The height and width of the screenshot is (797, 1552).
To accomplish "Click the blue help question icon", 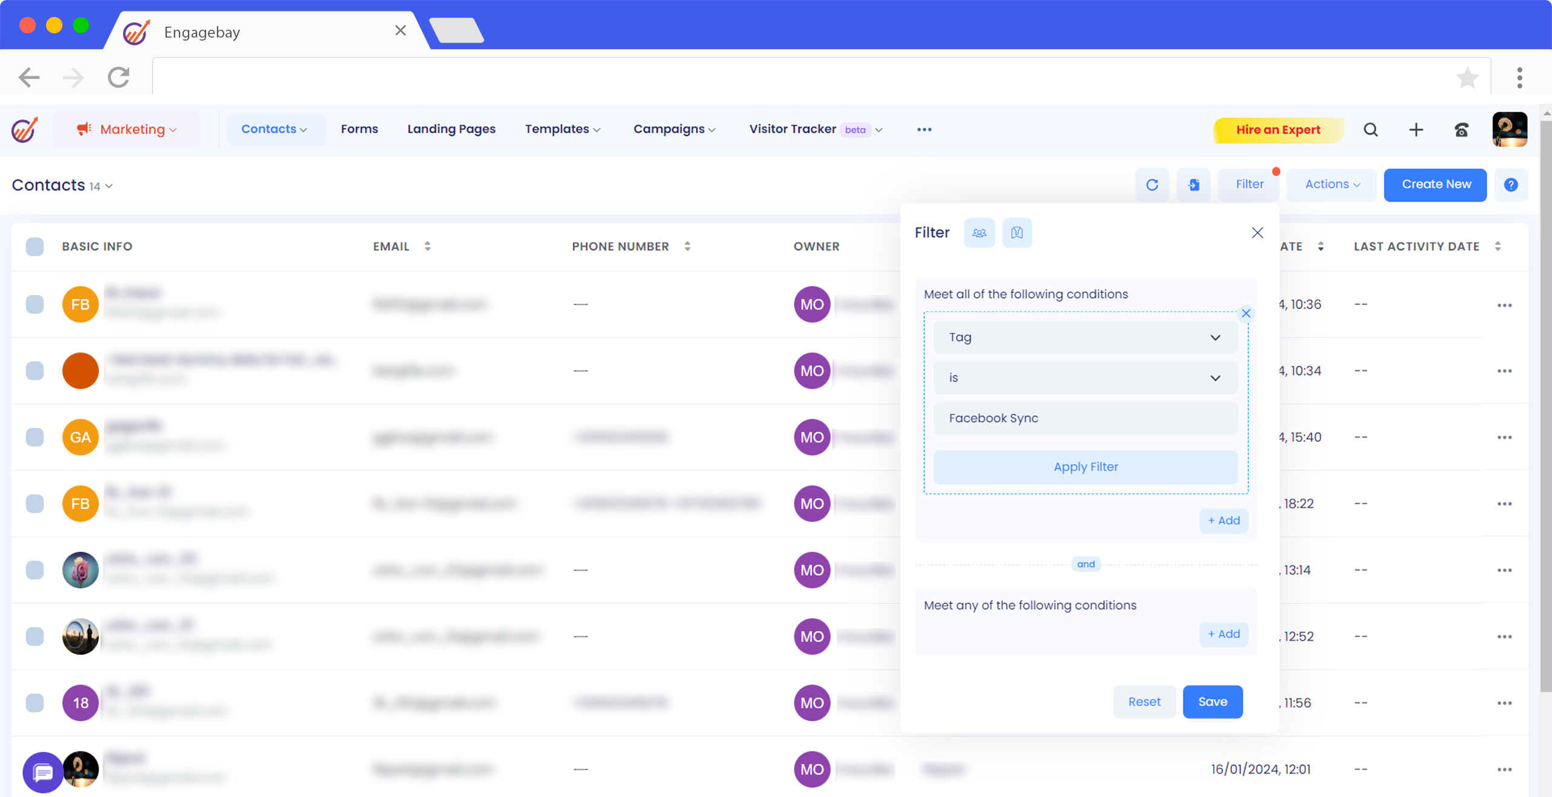I will click(x=1511, y=185).
